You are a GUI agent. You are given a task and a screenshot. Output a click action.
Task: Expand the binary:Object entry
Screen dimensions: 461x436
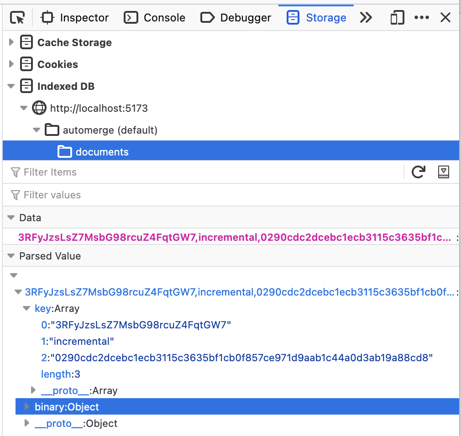(x=26, y=406)
